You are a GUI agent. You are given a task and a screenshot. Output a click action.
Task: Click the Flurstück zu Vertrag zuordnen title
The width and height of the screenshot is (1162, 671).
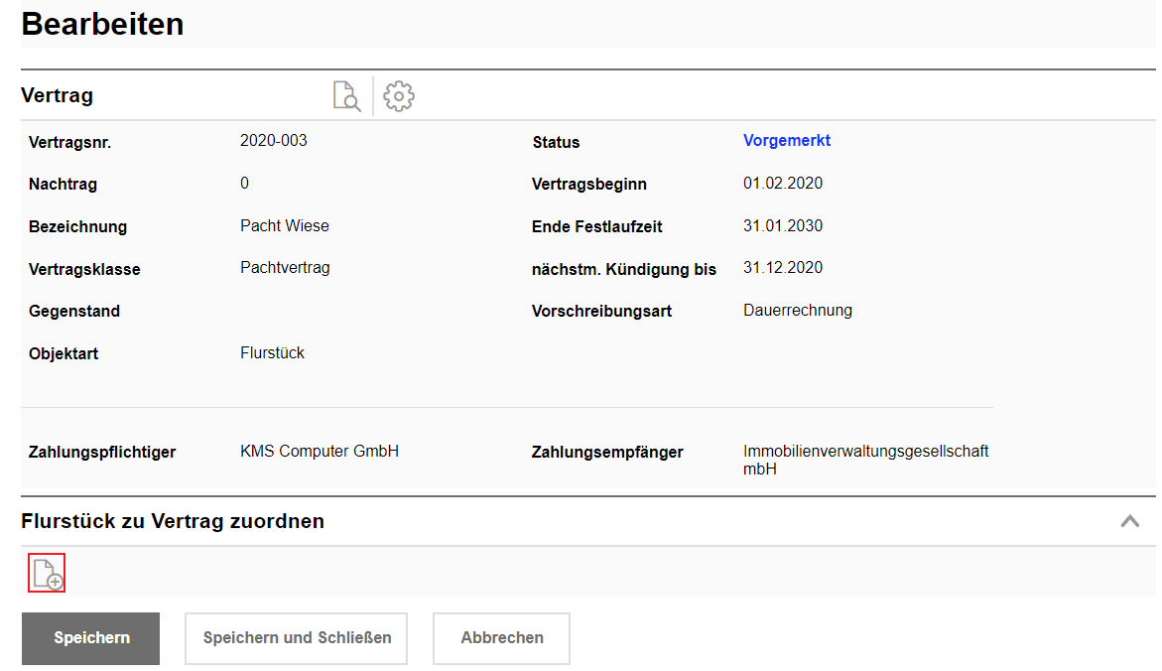[173, 521]
